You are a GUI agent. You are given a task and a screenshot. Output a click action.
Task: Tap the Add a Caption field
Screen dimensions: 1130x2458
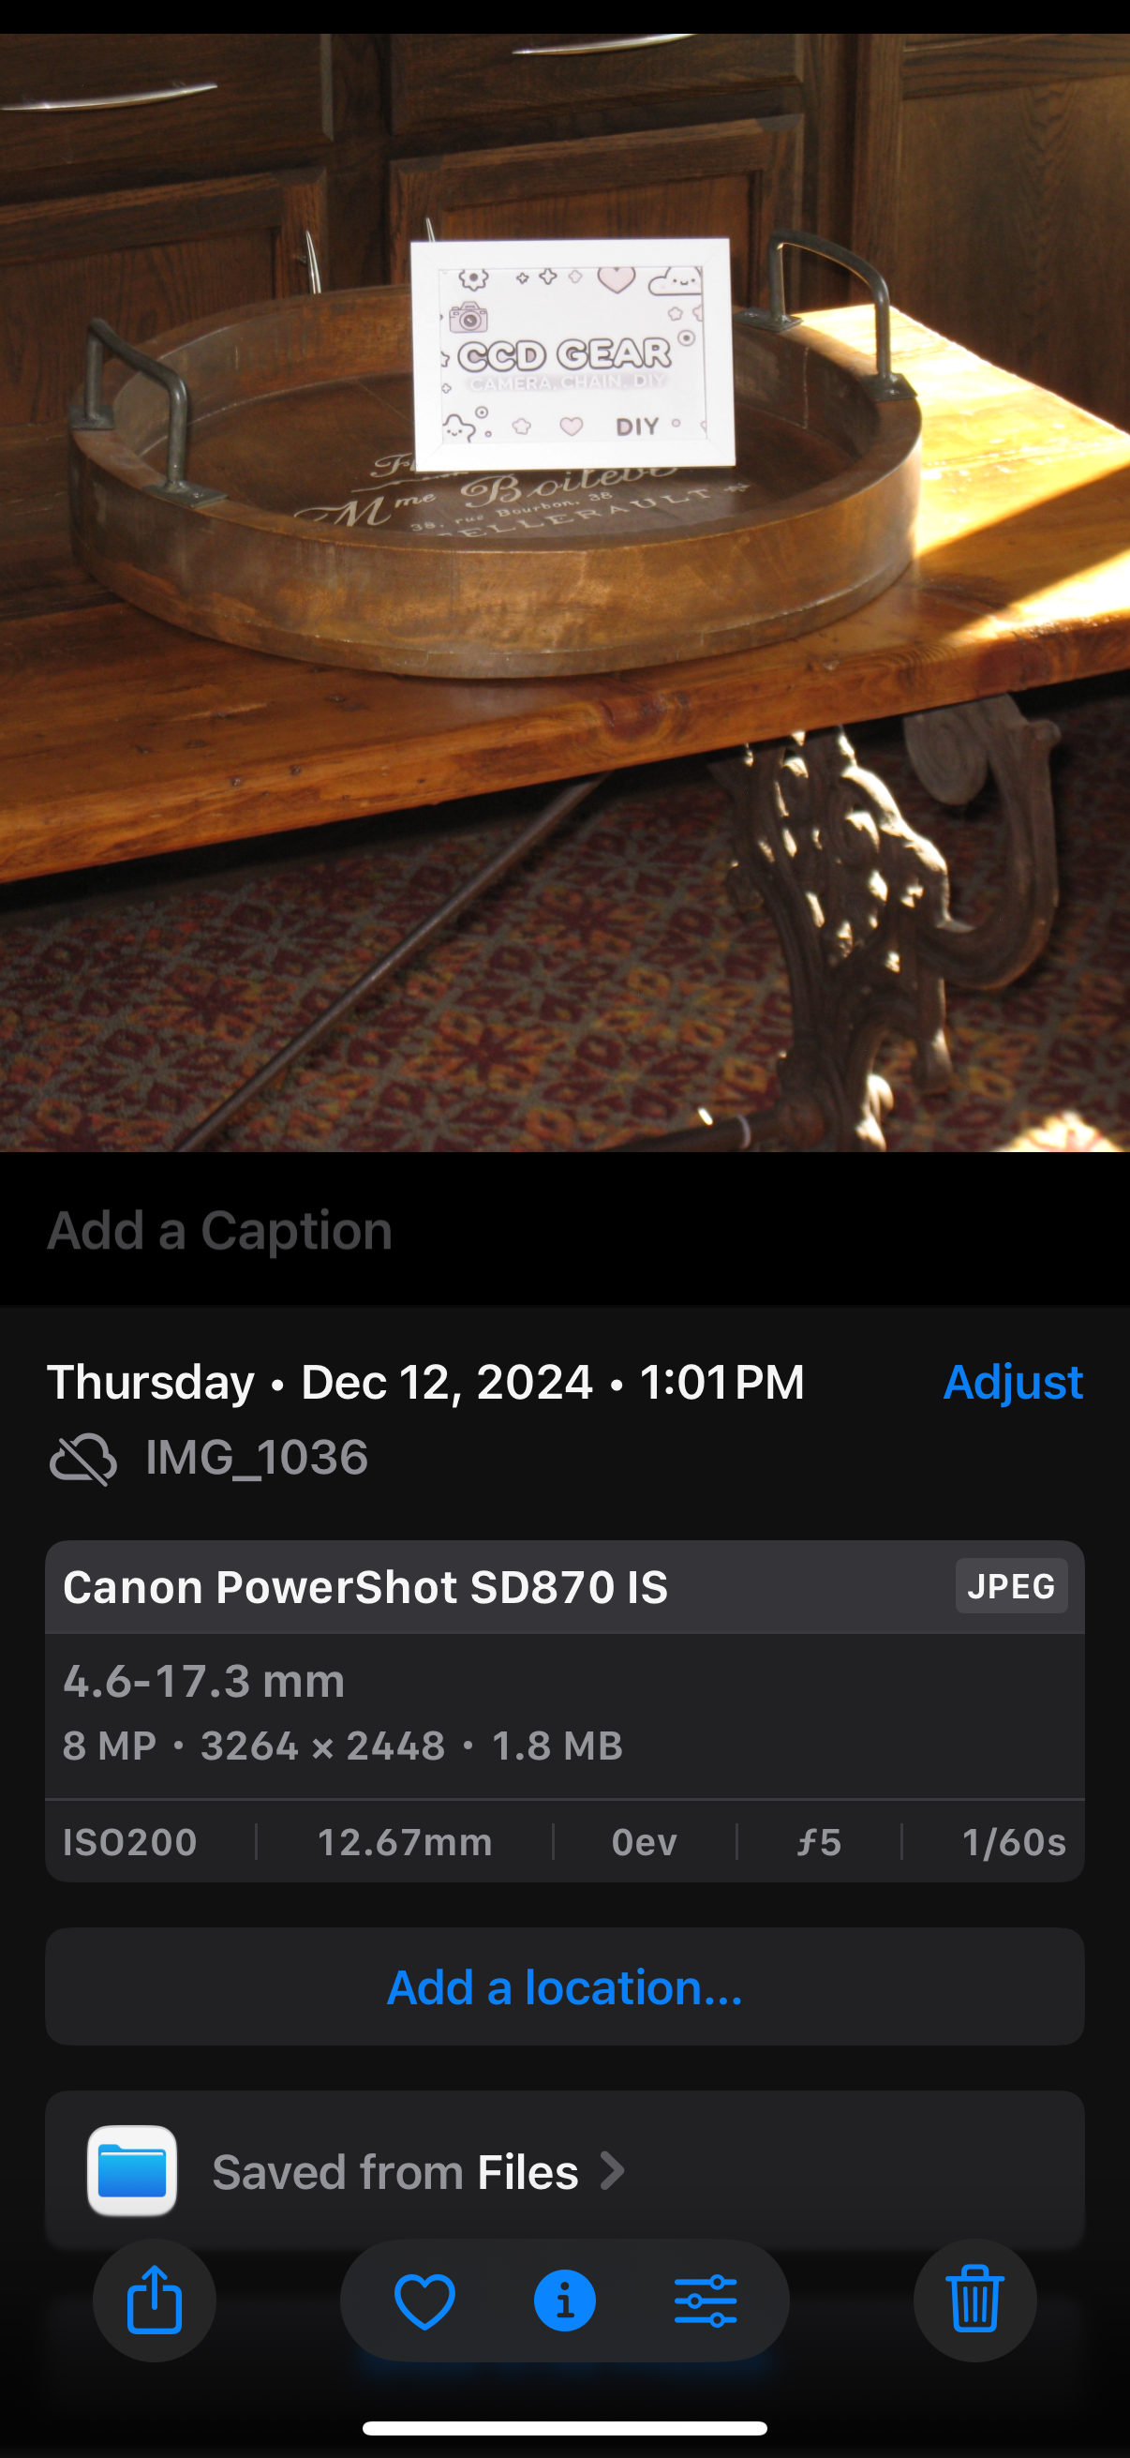click(x=220, y=1230)
